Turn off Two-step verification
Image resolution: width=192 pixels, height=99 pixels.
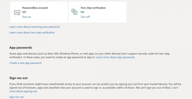[85, 17]
